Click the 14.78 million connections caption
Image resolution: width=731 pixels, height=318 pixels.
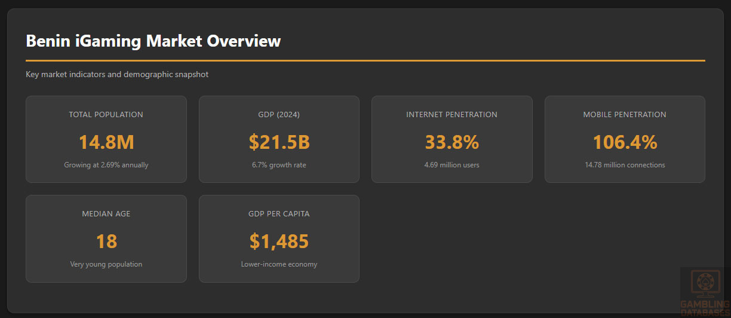[x=625, y=165]
